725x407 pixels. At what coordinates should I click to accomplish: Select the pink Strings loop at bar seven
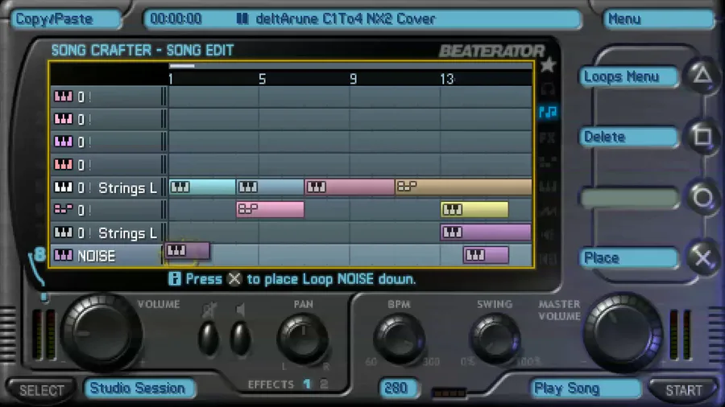[350, 187]
